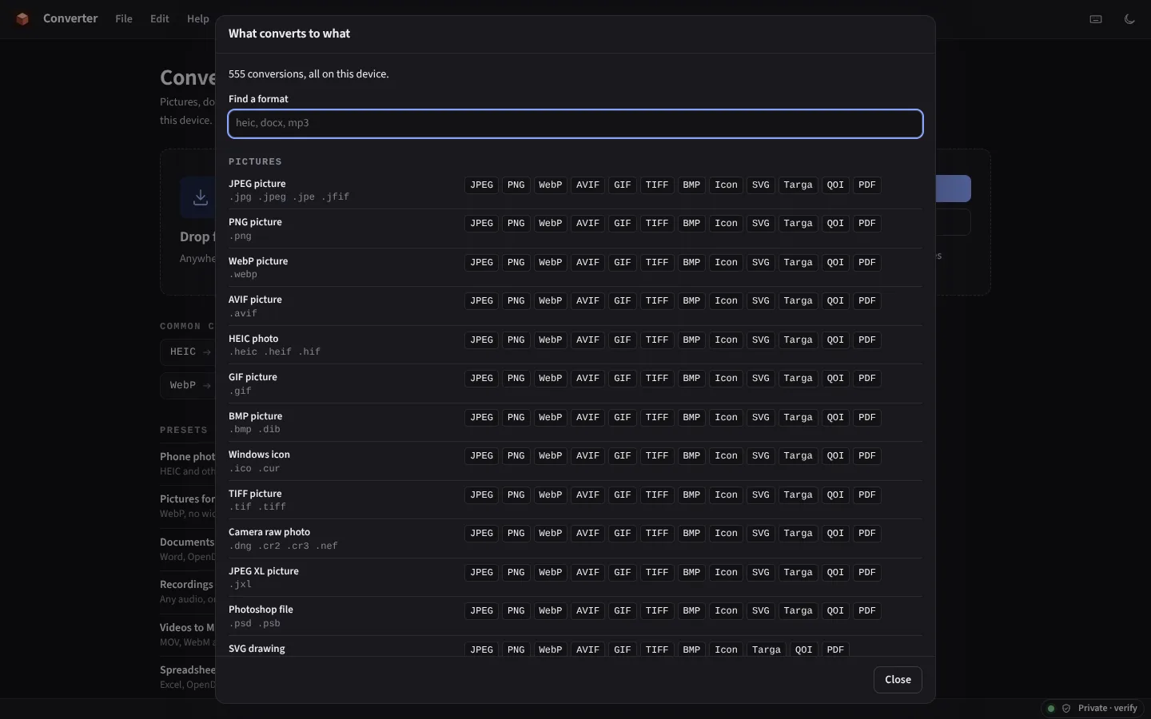Click the .heic .heif .hif extensions text
The width and height of the screenshot is (1151, 719).
tap(274, 352)
